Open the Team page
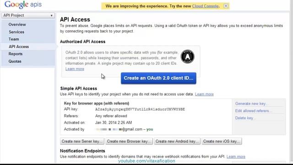 pos(14,39)
